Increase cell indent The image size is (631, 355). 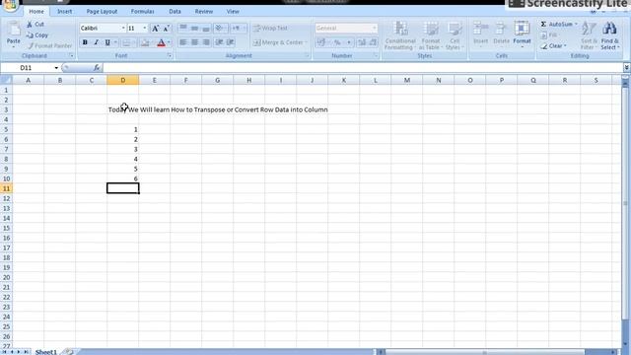tap(231, 42)
